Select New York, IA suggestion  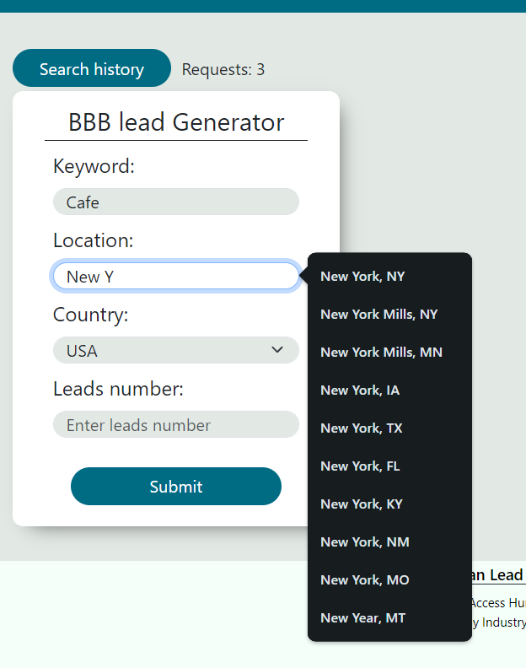[x=360, y=391]
